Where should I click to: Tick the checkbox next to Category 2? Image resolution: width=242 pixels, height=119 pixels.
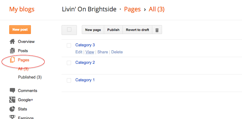[69, 63]
